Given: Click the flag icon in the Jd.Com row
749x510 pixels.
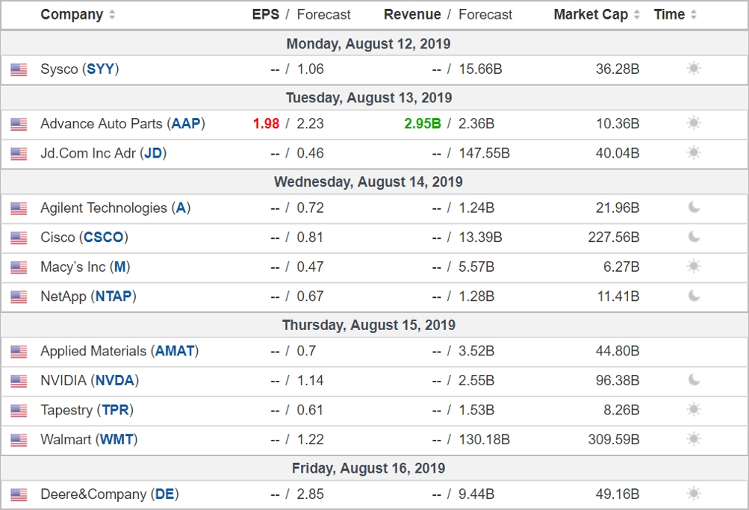Looking at the screenshot, I should pos(19,154).
